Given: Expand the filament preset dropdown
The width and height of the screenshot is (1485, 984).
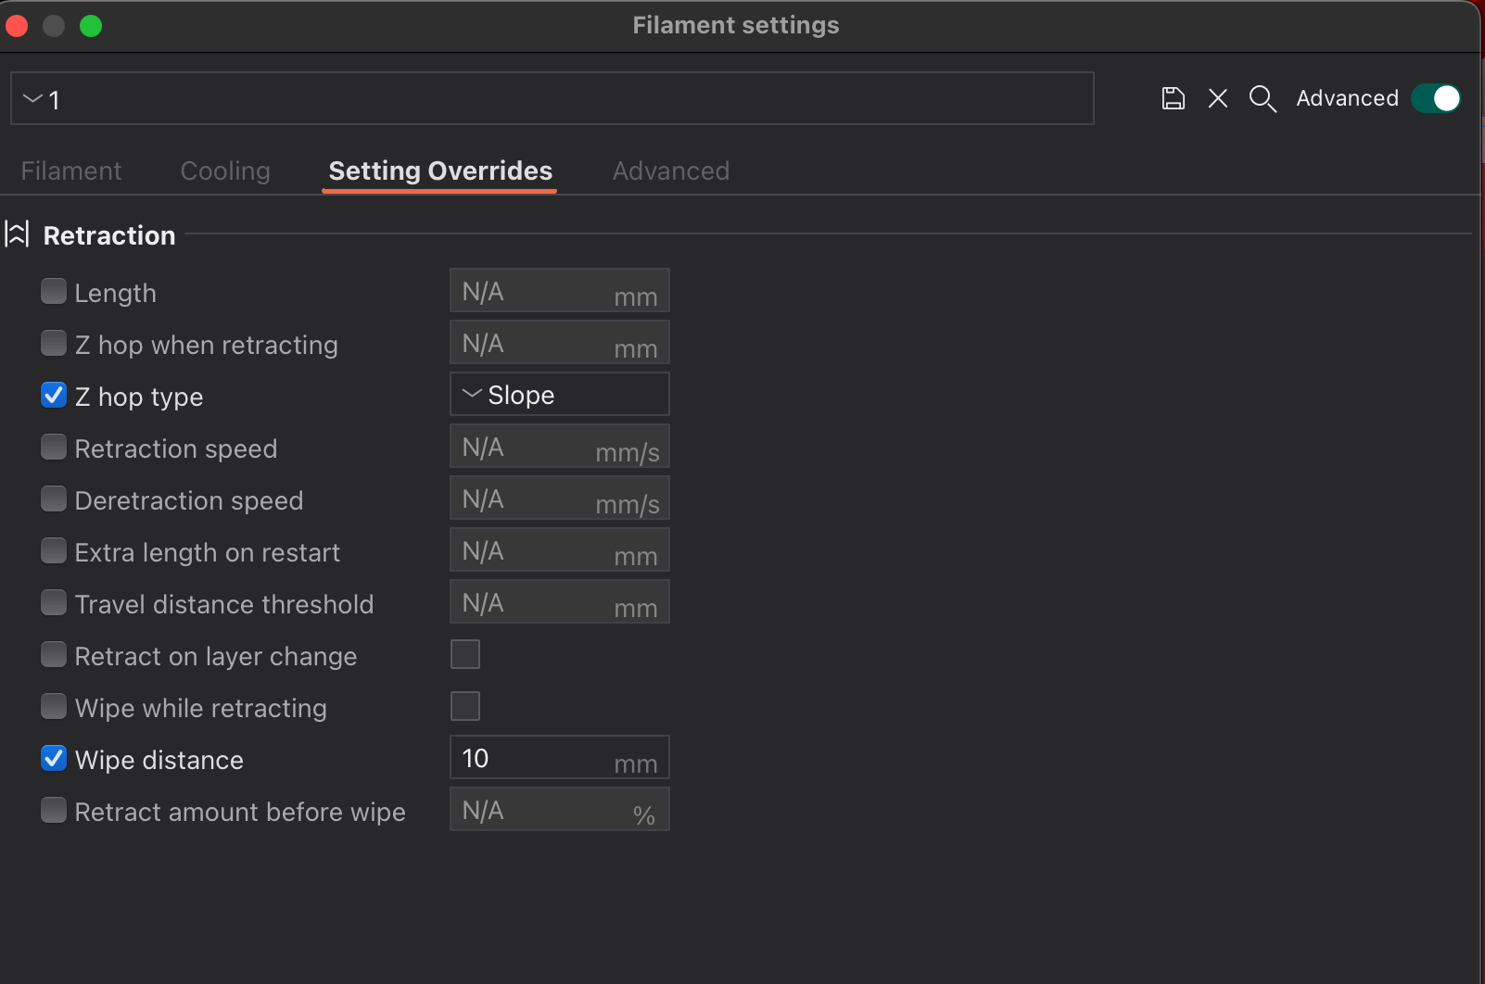Looking at the screenshot, I should [32, 98].
